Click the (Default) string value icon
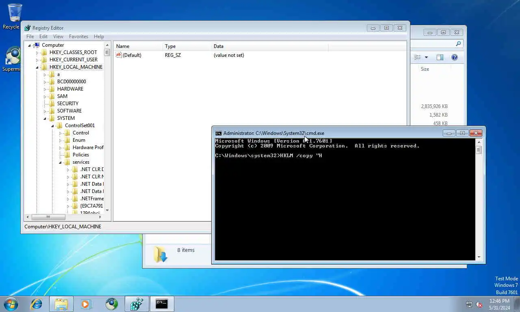 (119, 55)
